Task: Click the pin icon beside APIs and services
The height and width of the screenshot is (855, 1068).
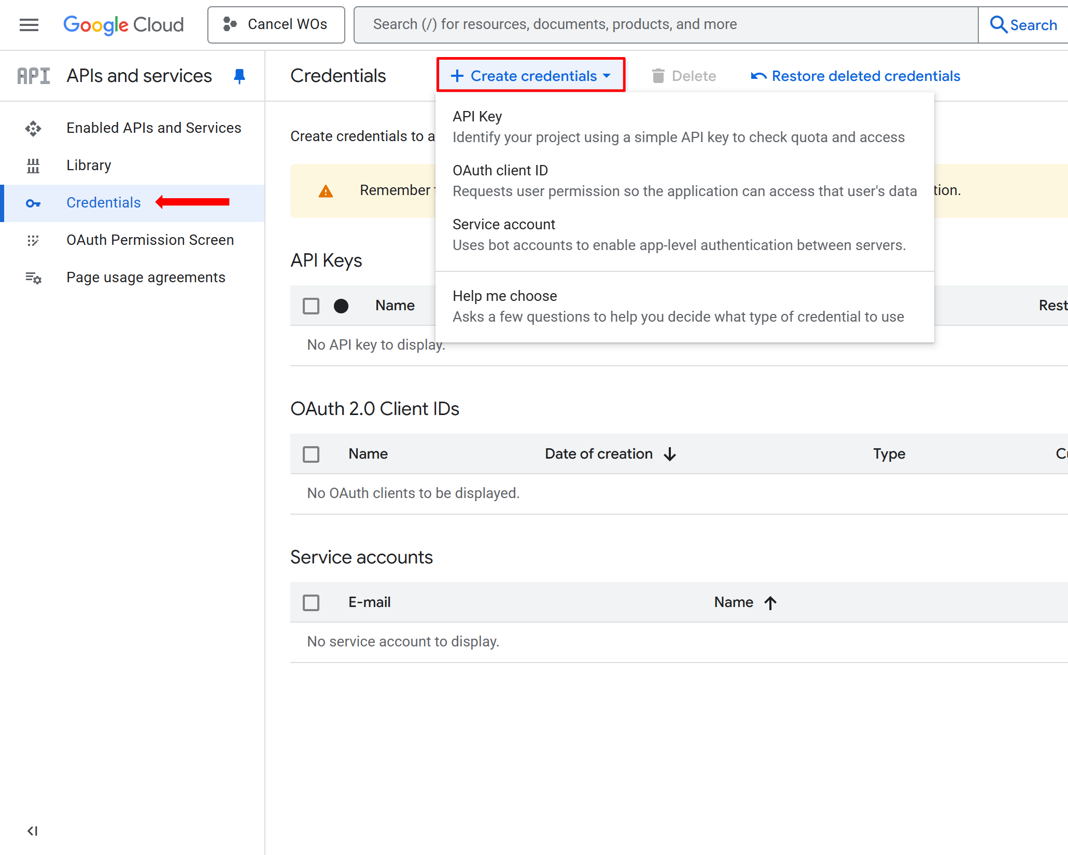Action: pyautogui.click(x=239, y=76)
